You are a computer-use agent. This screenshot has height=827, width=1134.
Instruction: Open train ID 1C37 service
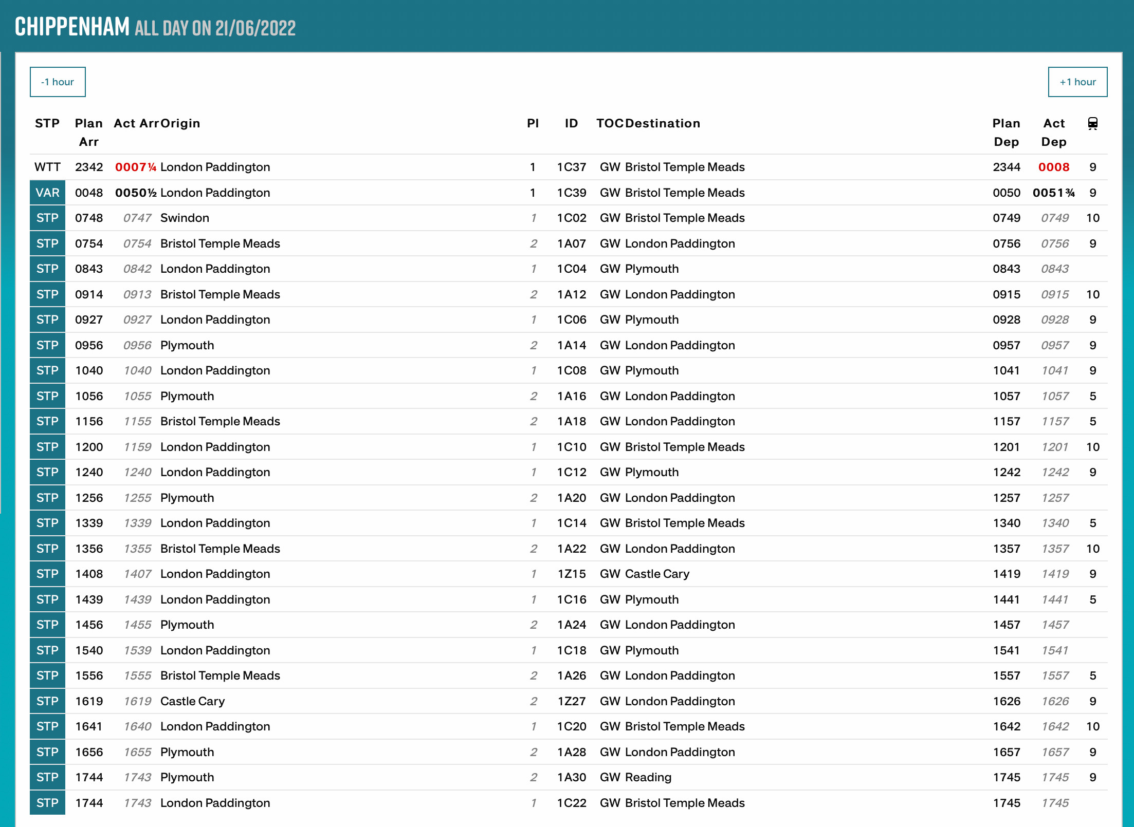[x=571, y=167]
